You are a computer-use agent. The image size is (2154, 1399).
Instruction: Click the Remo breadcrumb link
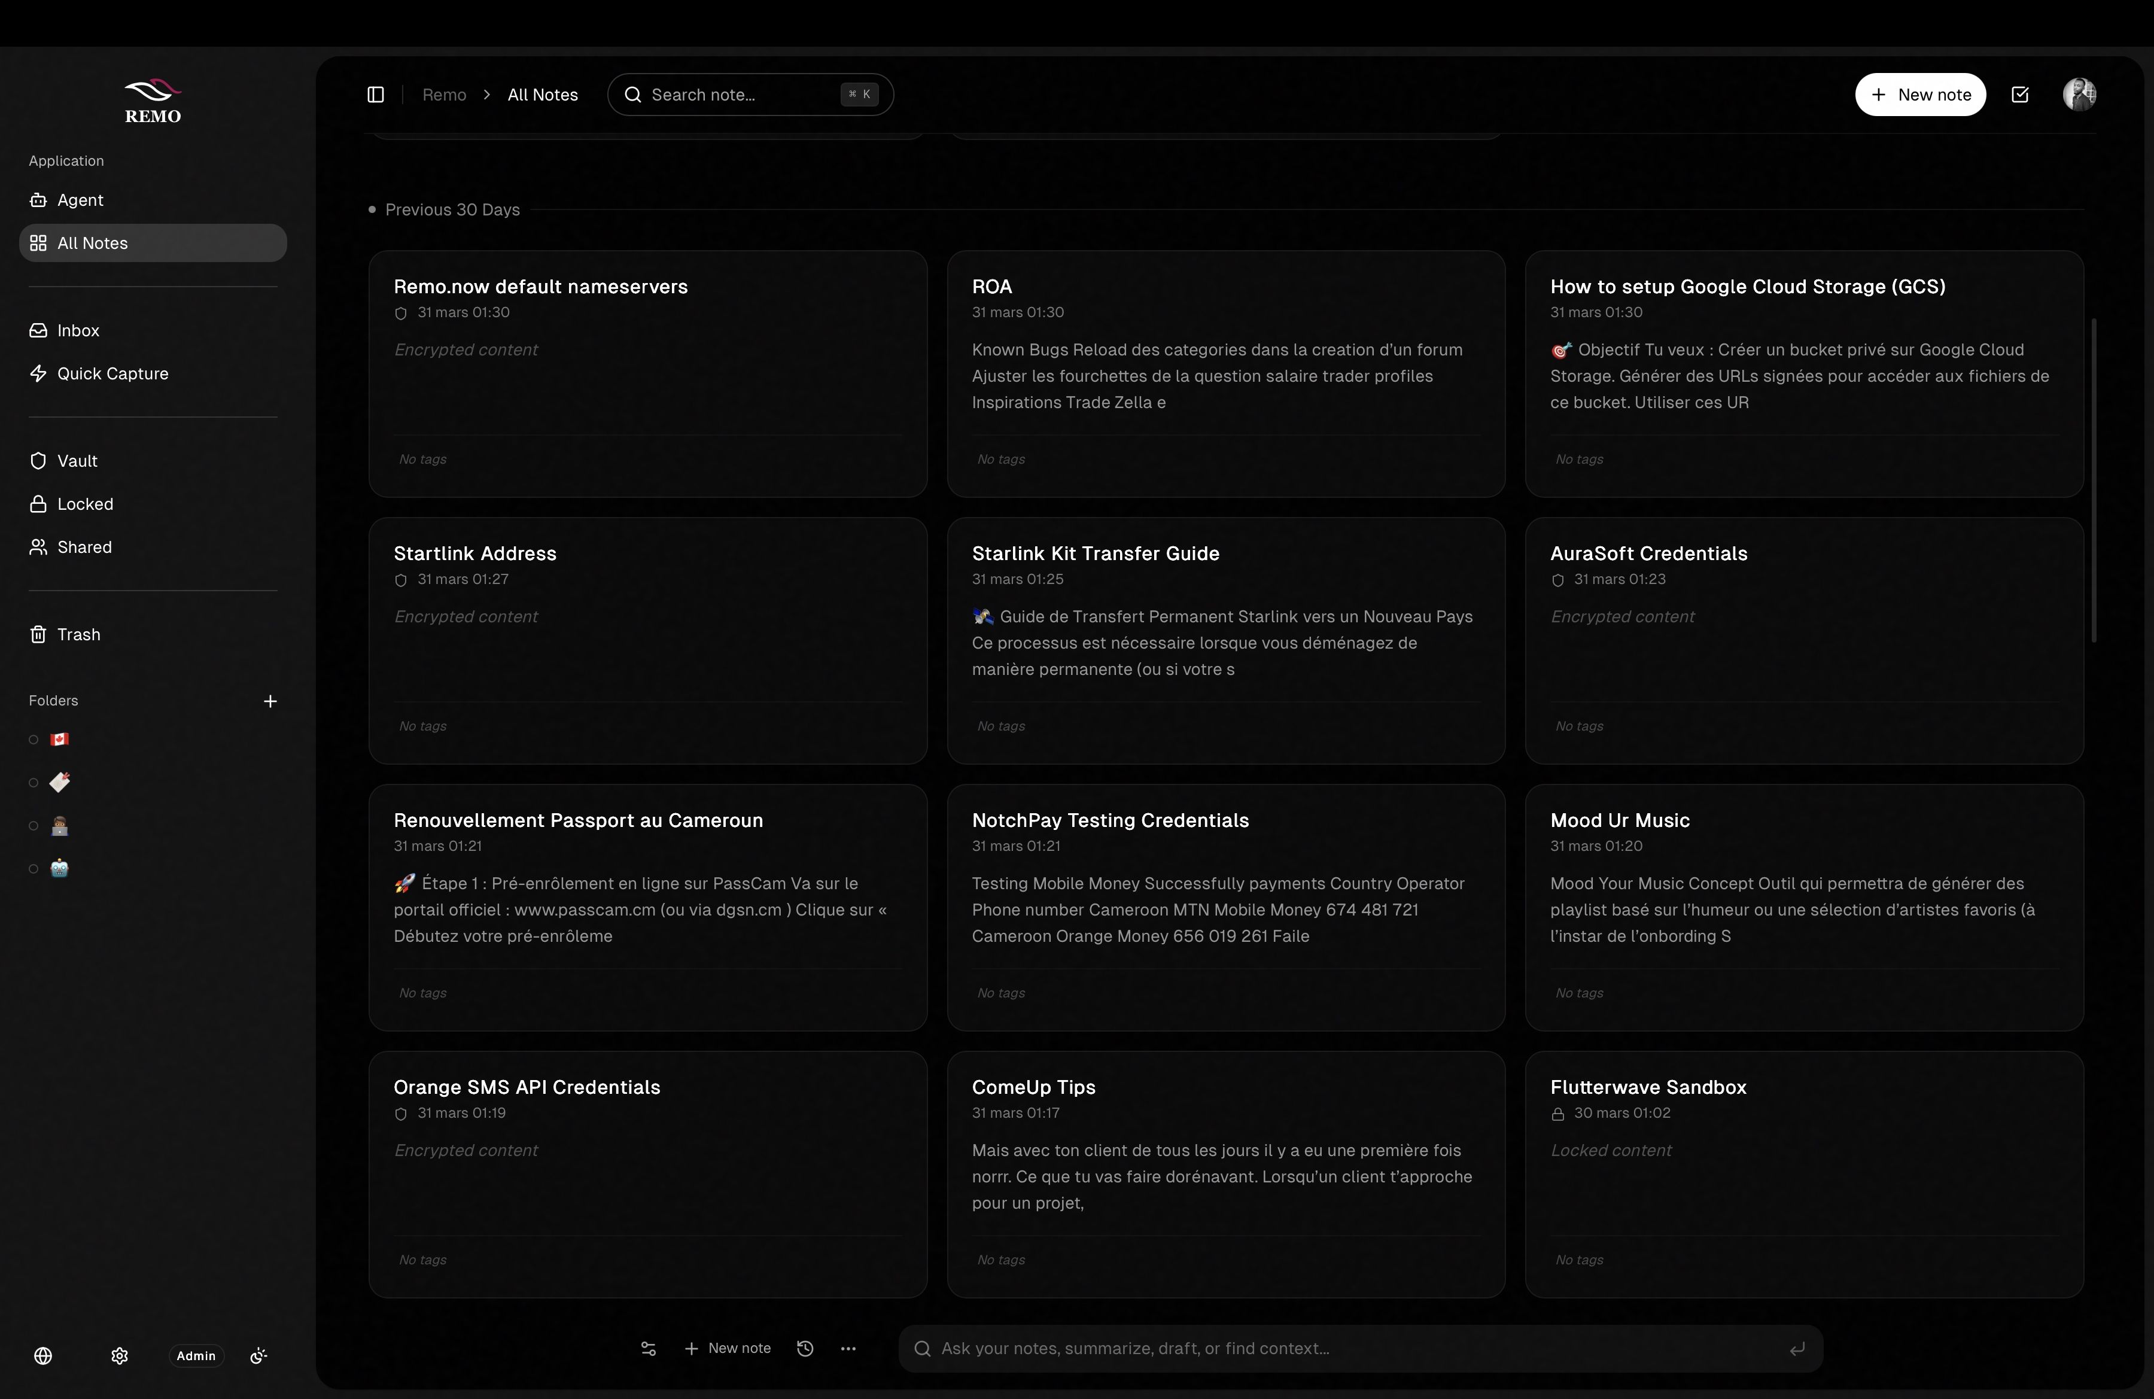(x=445, y=95)
